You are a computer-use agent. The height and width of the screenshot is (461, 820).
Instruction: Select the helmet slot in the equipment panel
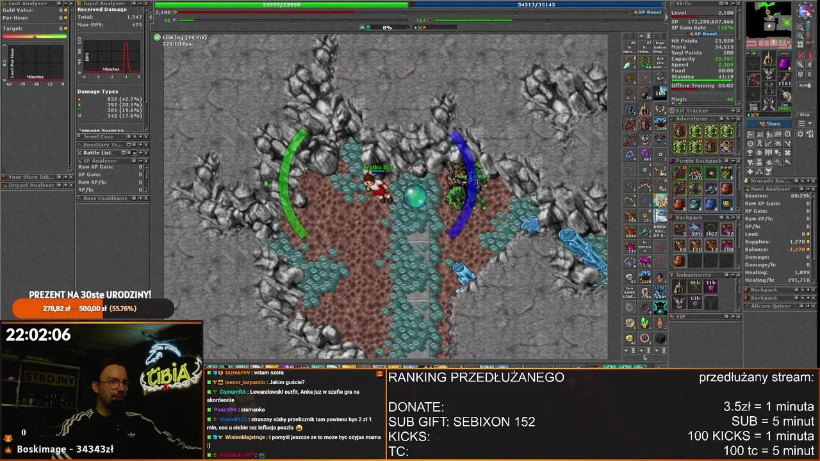769,58
